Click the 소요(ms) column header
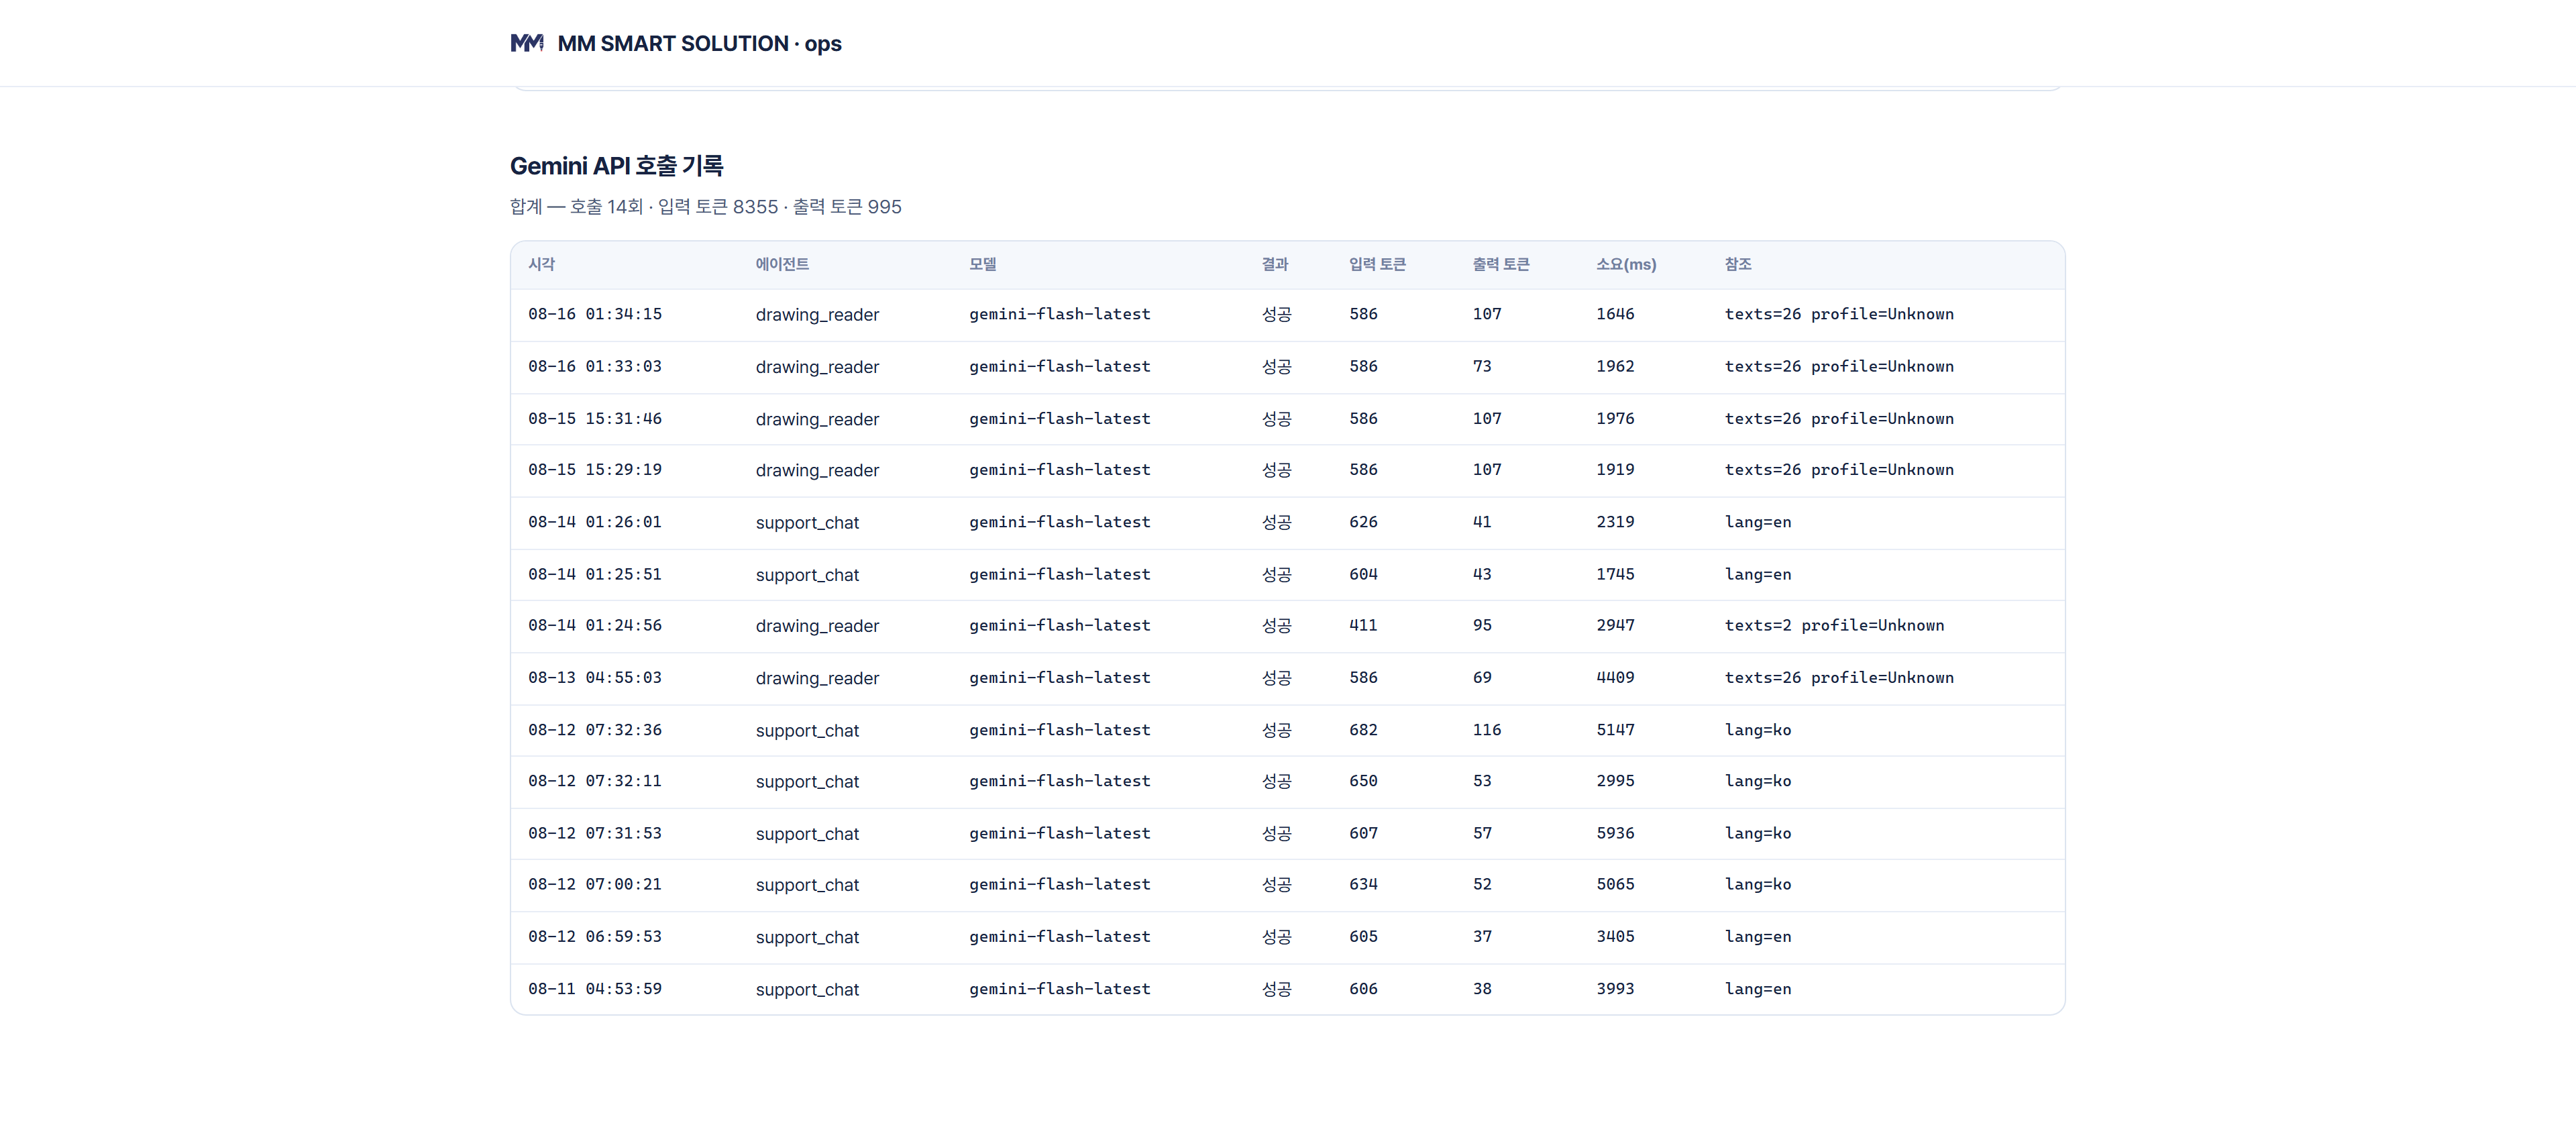Image resolution: width=2576 pixels, height=1123 pixels. point(1626,264)
